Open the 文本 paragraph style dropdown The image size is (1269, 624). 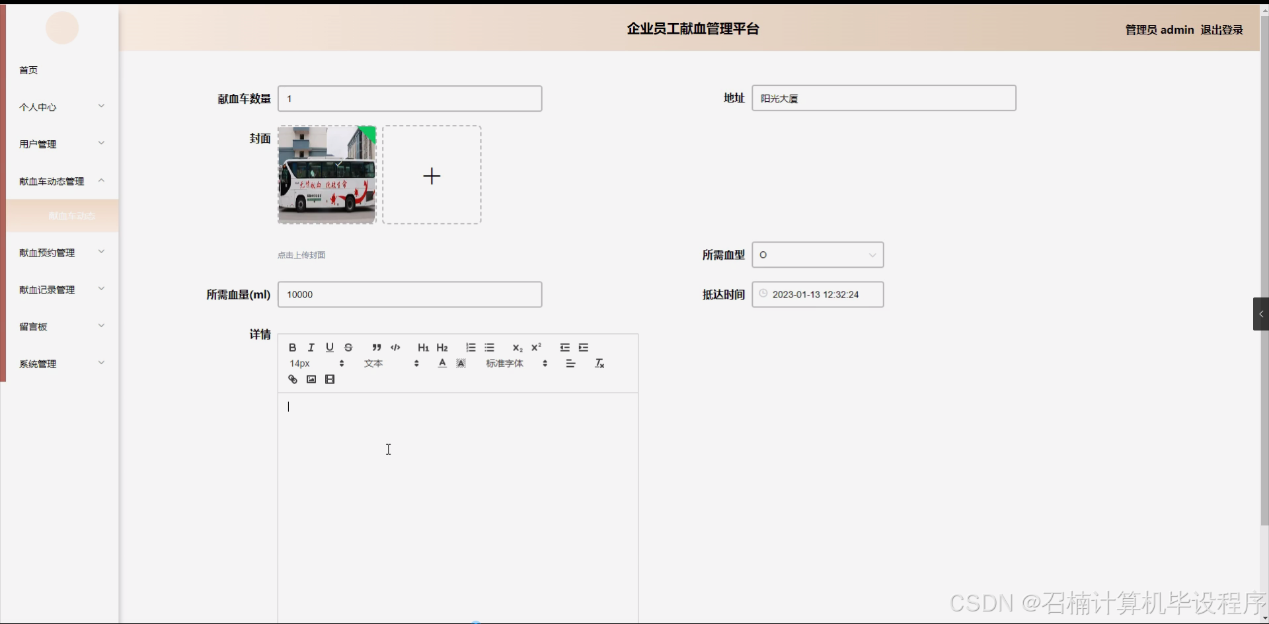pyautogui.click(x=391, y=364)
